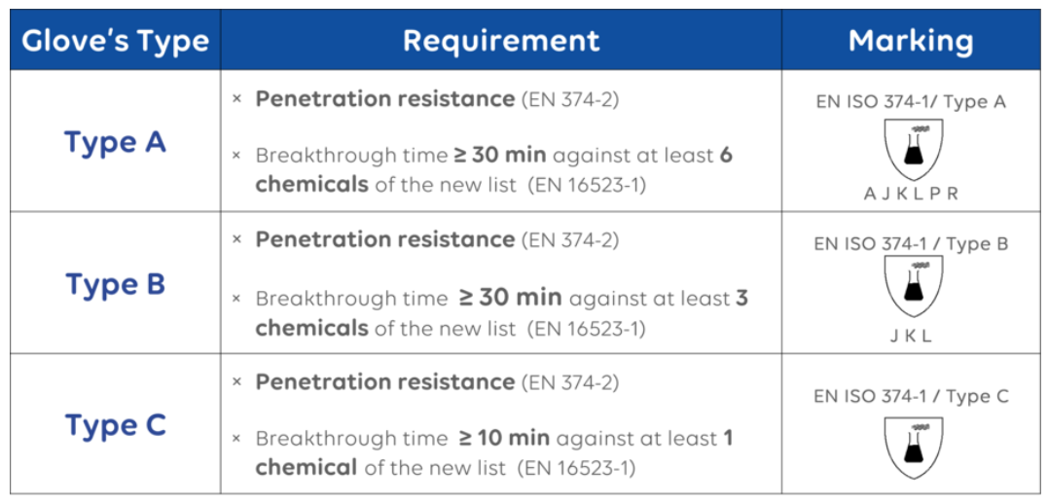The height and width of the screenshot is (503, 1048).
Task: Click the '6 chemicals' breakthrough time requirement
Action: click(x=494, y=170)
